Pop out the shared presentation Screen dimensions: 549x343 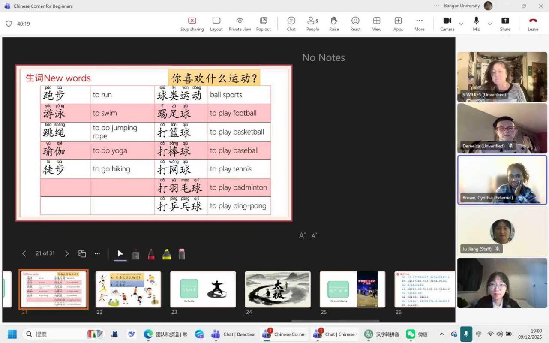(263, 24)
